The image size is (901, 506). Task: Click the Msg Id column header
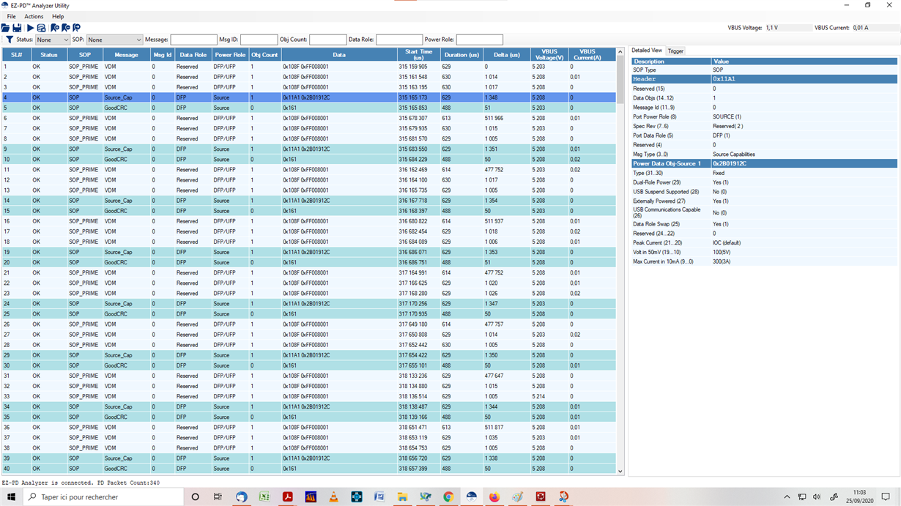click(162, 55)
